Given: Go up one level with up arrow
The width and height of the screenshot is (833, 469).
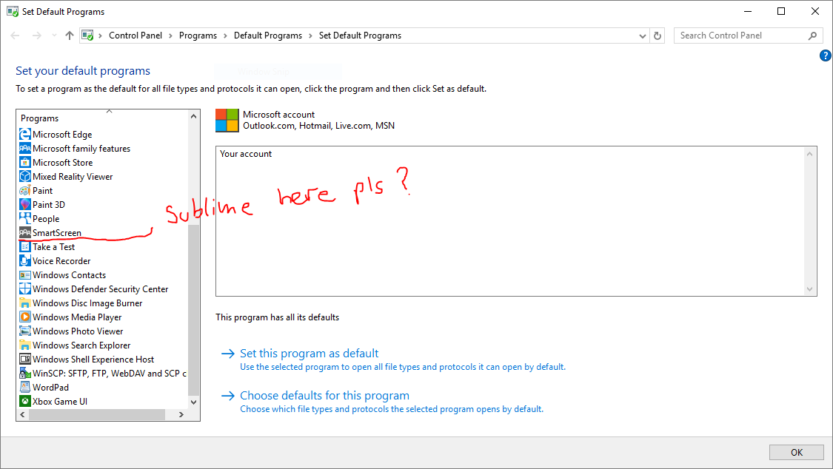Looking at the screenshot, I should click(x=70, y=36).
